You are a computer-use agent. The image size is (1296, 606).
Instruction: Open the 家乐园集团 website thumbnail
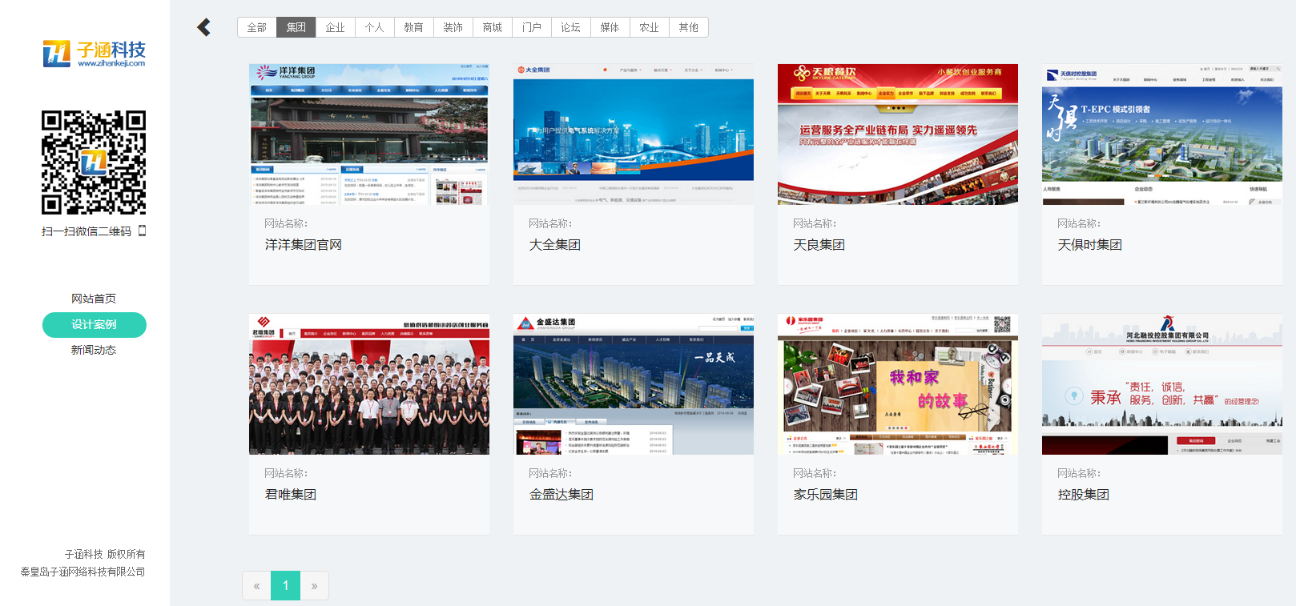(897, 384)
